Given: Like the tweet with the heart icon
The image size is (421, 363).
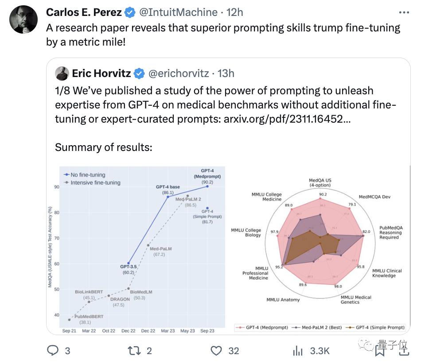Looking at the screenshot, I should click(x=216, y=351).
